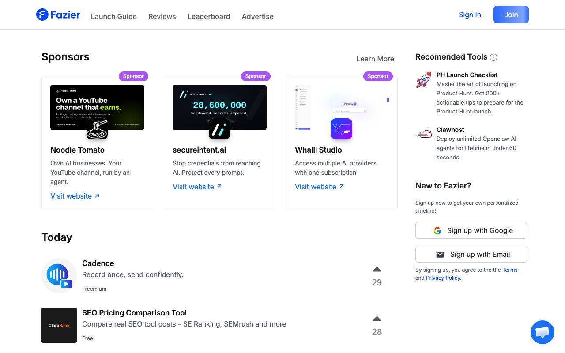Click the Sponsor badge on Noodle Tomato card
The height and width of the screenshot is (353, 565).
click(x=133, y=76)
